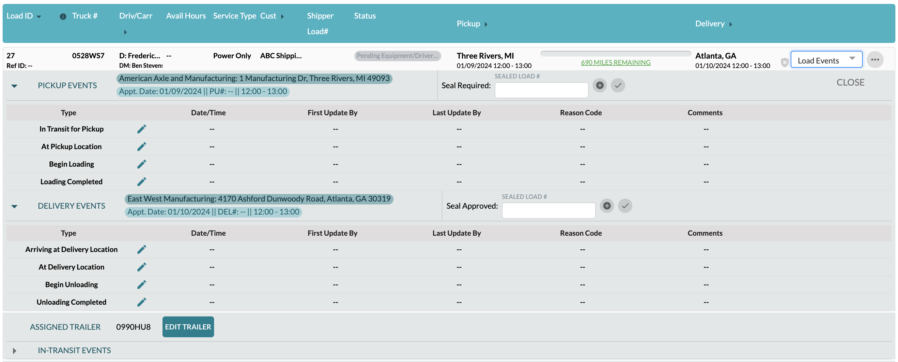Image resolution: width=898 pixels, height=362 pixels.
Task: Expand the Delivery column header arrow
Action: (731, 24)
